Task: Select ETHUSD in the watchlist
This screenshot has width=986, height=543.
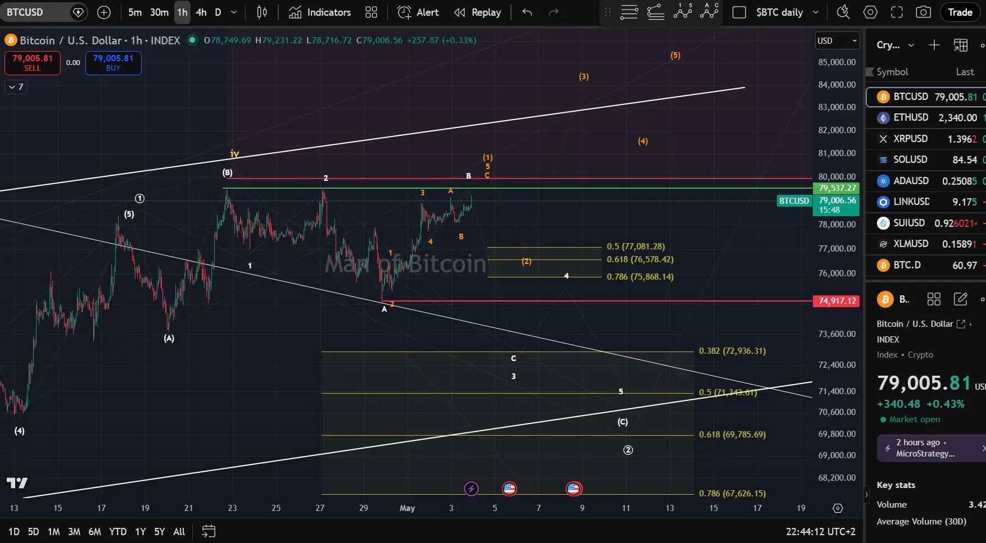Action: click(926, 117)
